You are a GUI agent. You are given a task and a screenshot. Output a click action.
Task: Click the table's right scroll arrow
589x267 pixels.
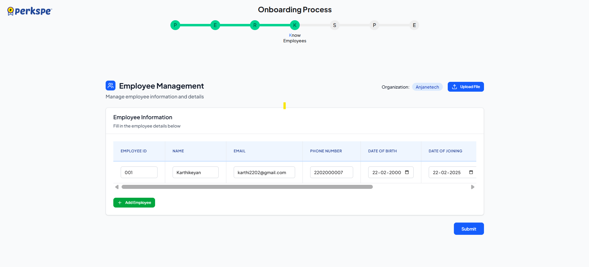click(473, 187)
